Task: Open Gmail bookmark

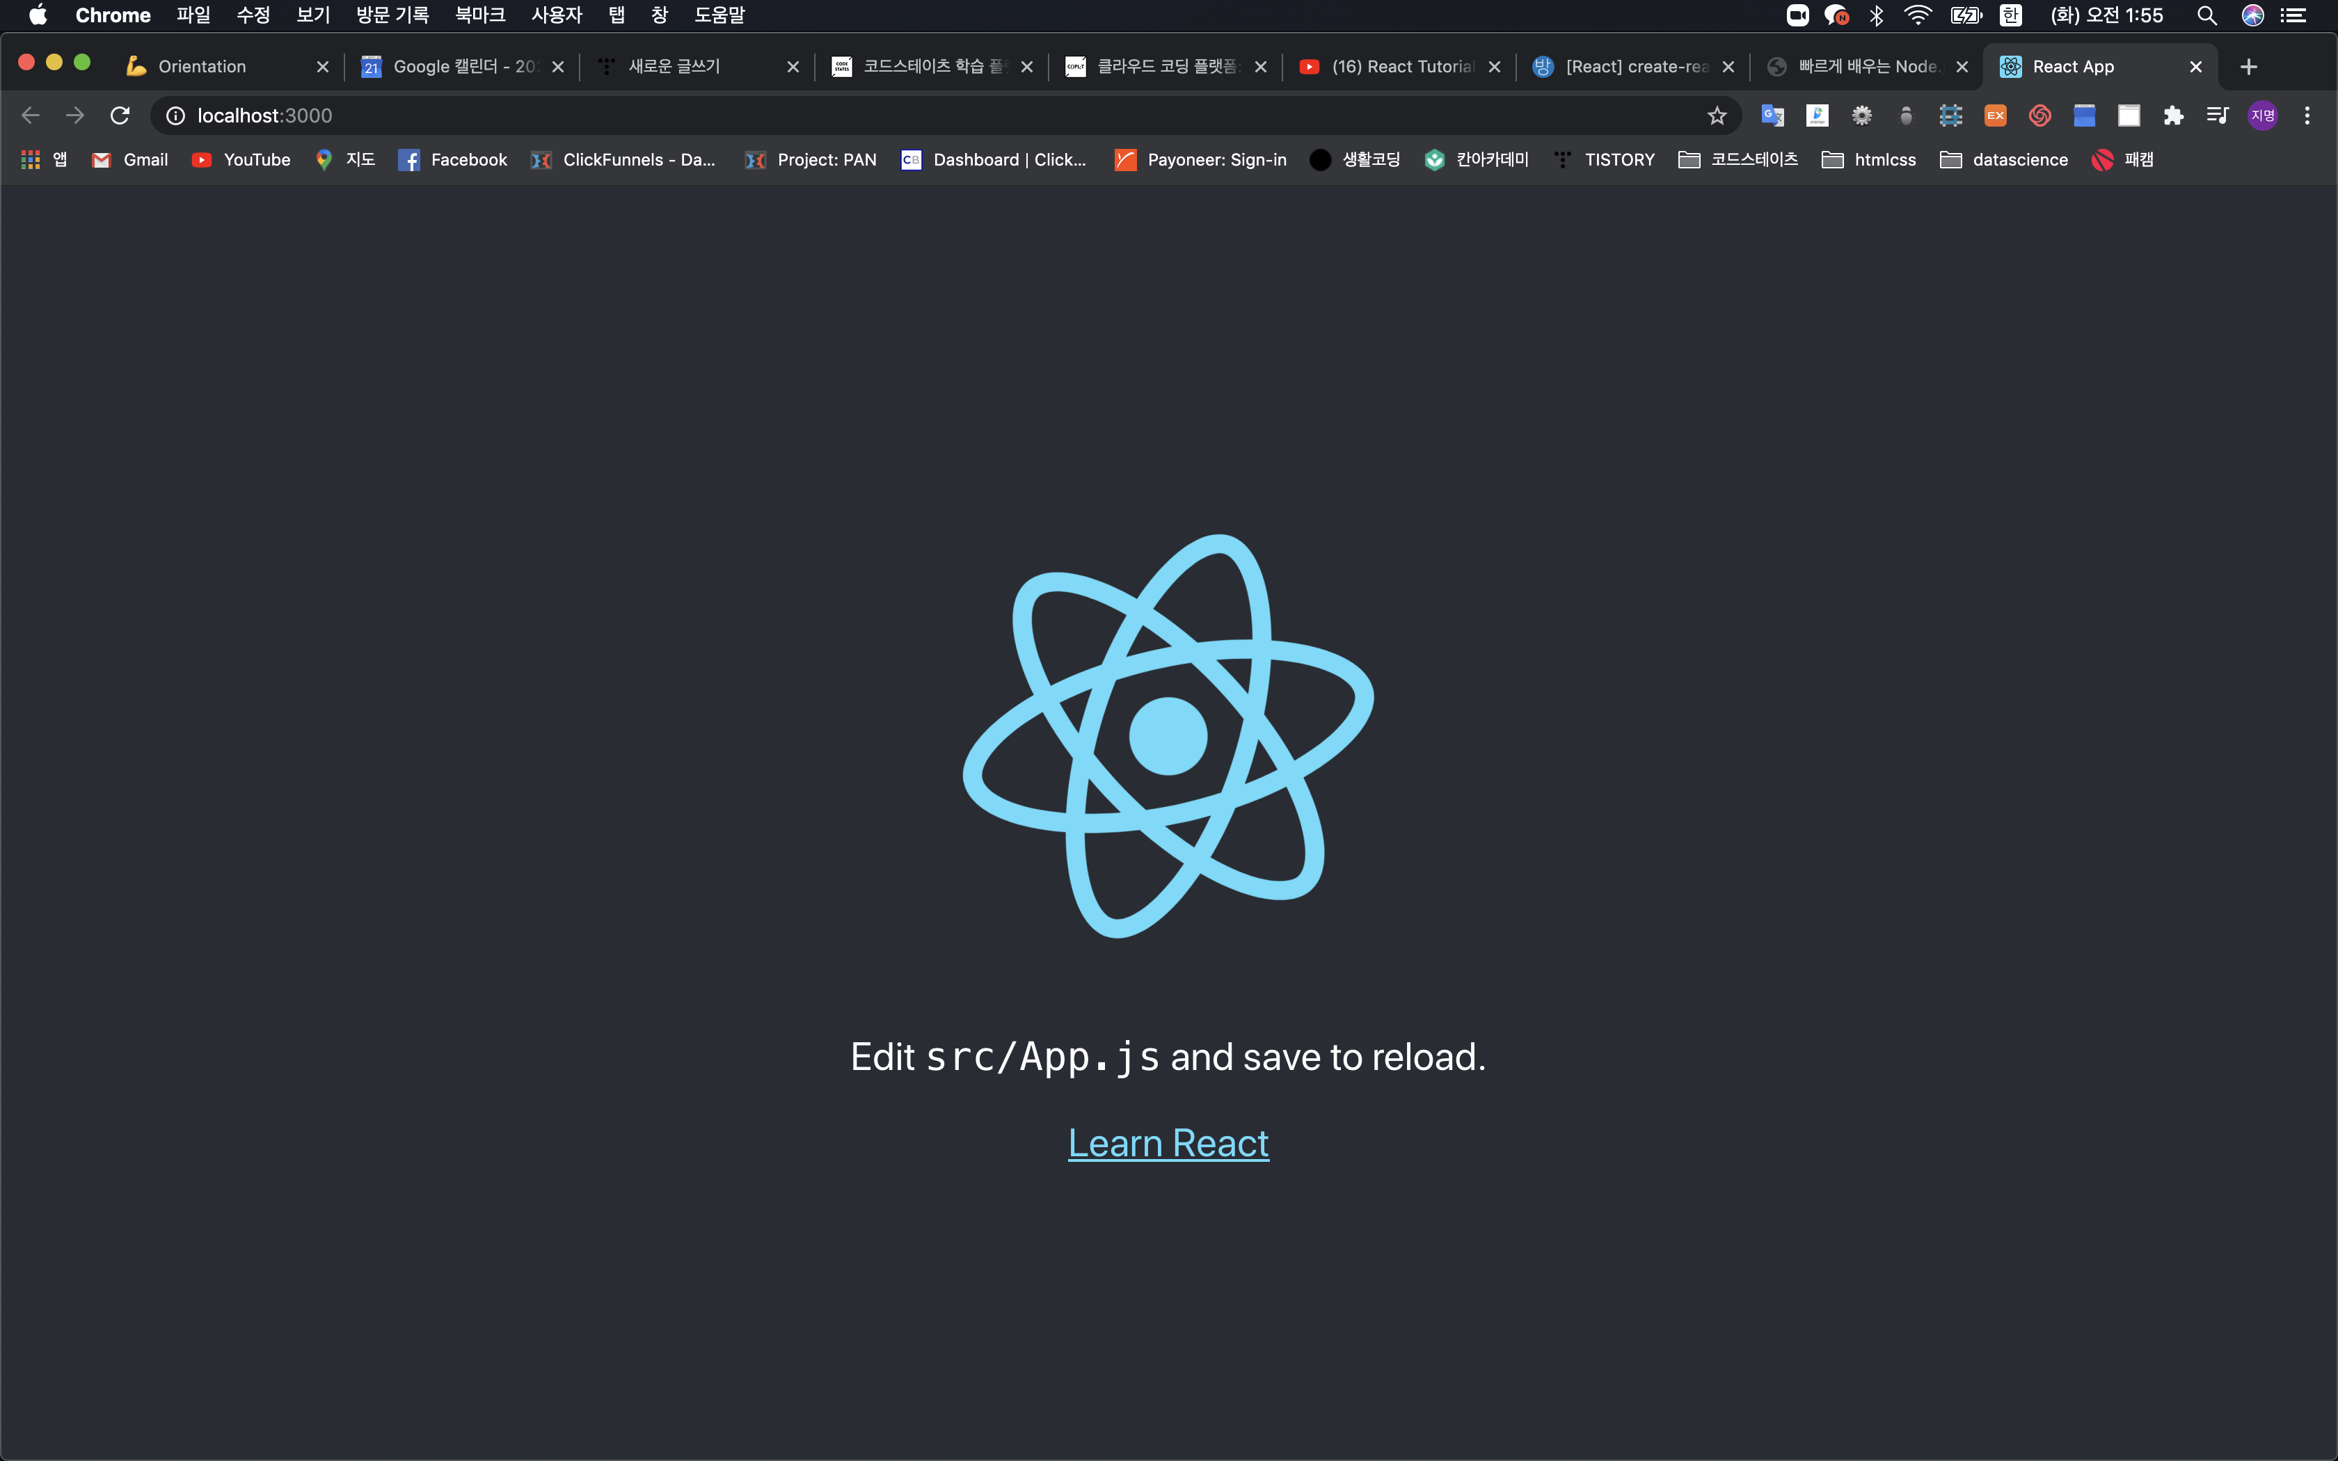Action: (130, 161)
